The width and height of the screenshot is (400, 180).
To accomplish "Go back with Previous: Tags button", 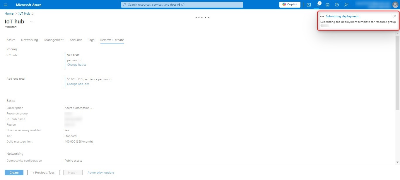I will (43, 173).
